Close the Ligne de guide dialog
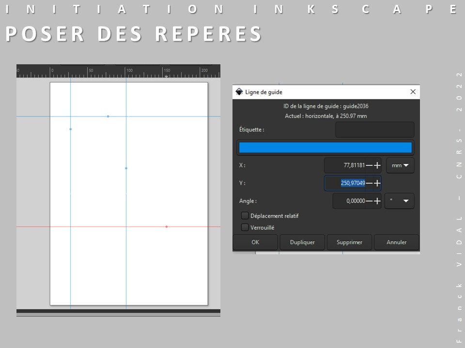This screenshot has height=348, width=465. (x=413, y=92)
